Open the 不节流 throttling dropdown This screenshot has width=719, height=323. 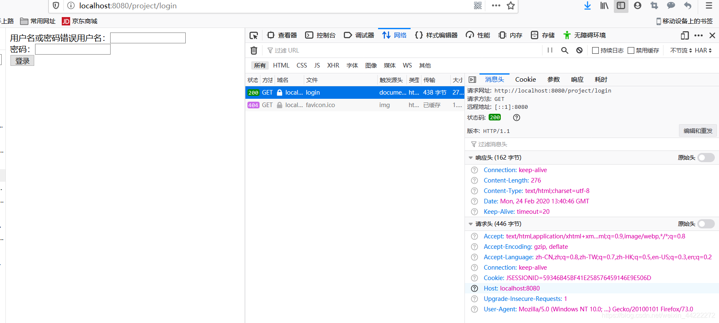point(681,50)
